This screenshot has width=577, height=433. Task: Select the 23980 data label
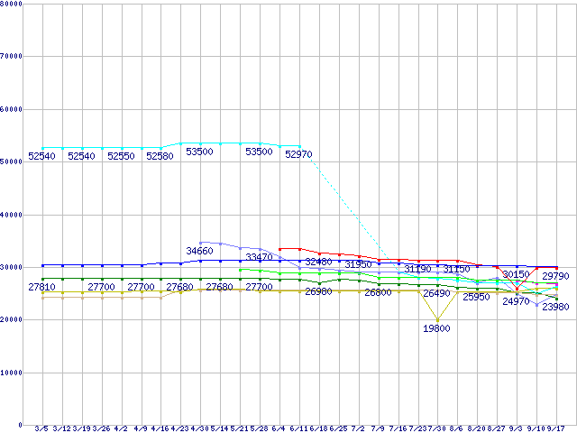(554, 307)
